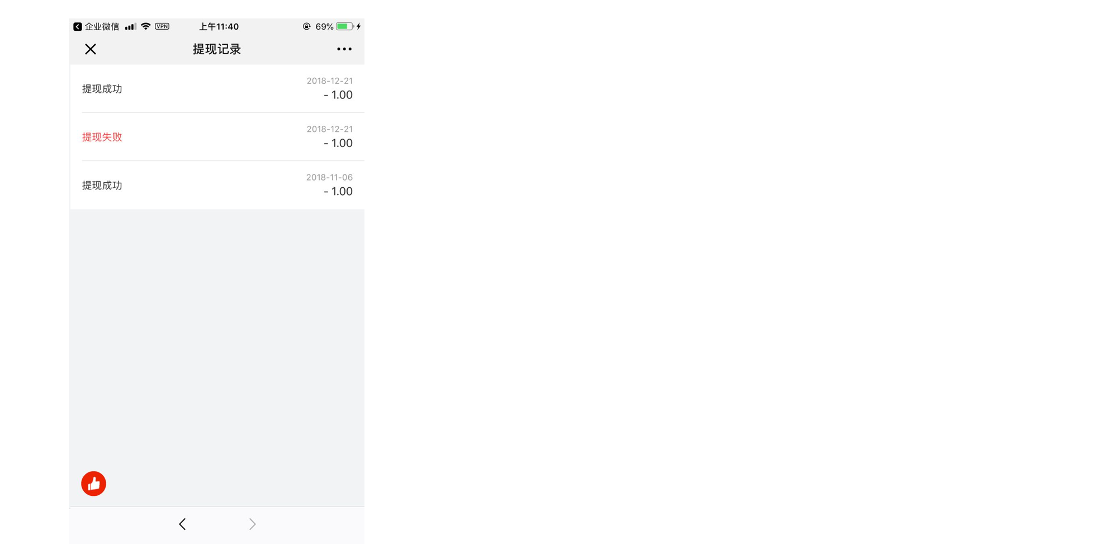This screenshot has height=559, width=1118.
Task: Go forward with the right arrow
Action: click(252, 524)
